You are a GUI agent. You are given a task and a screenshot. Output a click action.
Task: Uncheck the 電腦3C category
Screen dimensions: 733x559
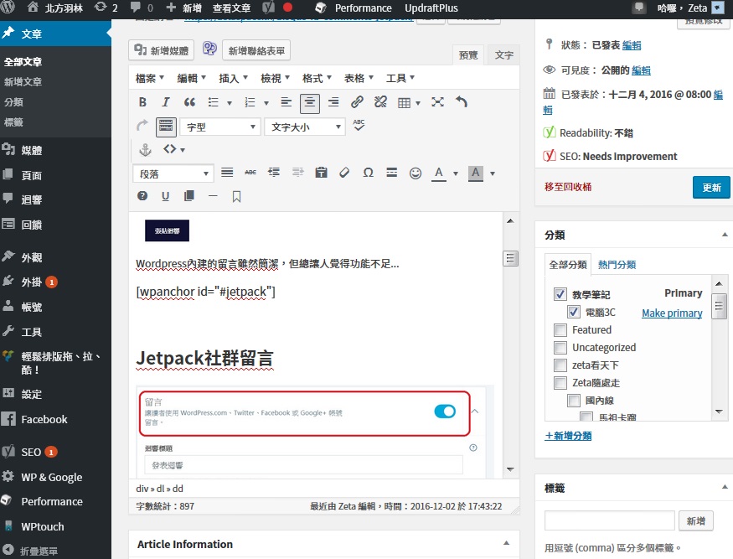click(x=574, y=312)
